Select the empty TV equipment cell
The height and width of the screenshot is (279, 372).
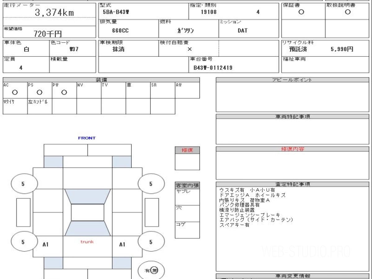(113, 90)
